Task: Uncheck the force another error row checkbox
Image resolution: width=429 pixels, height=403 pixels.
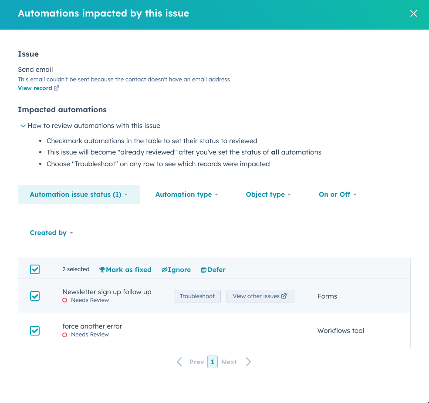Action: [x=35, y=331]
